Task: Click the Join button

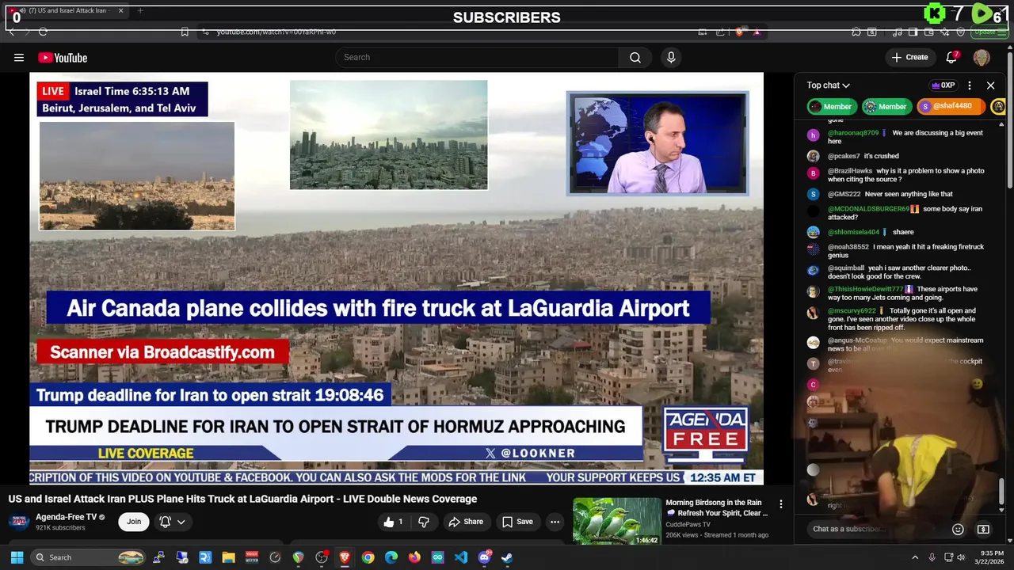Action: (134, 522)
